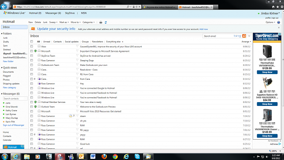
Task: Click the flag icon on the SkyDrive for Android message
Action: (77, 56)
